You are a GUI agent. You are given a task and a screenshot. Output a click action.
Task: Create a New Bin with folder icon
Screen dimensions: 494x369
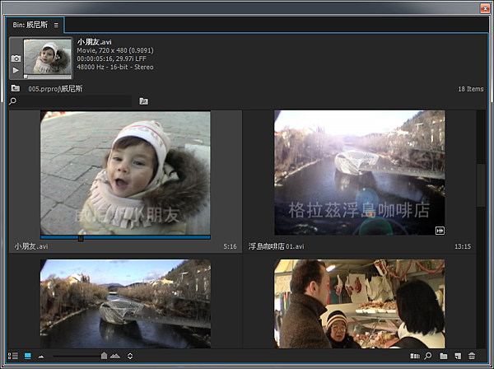(x=443, y=356)
